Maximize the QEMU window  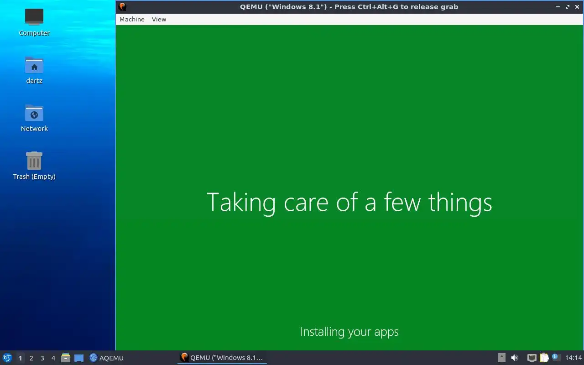point(568,7)
